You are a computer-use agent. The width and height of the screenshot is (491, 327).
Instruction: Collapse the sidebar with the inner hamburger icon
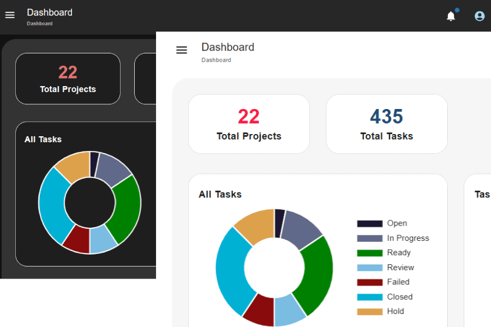point(182,50)
